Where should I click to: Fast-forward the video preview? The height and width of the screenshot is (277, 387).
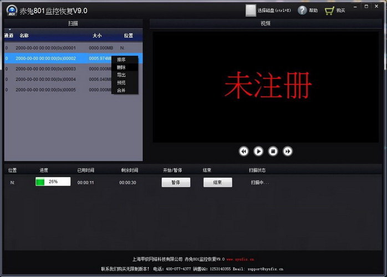pyautogui.click(x=288, y=151)
